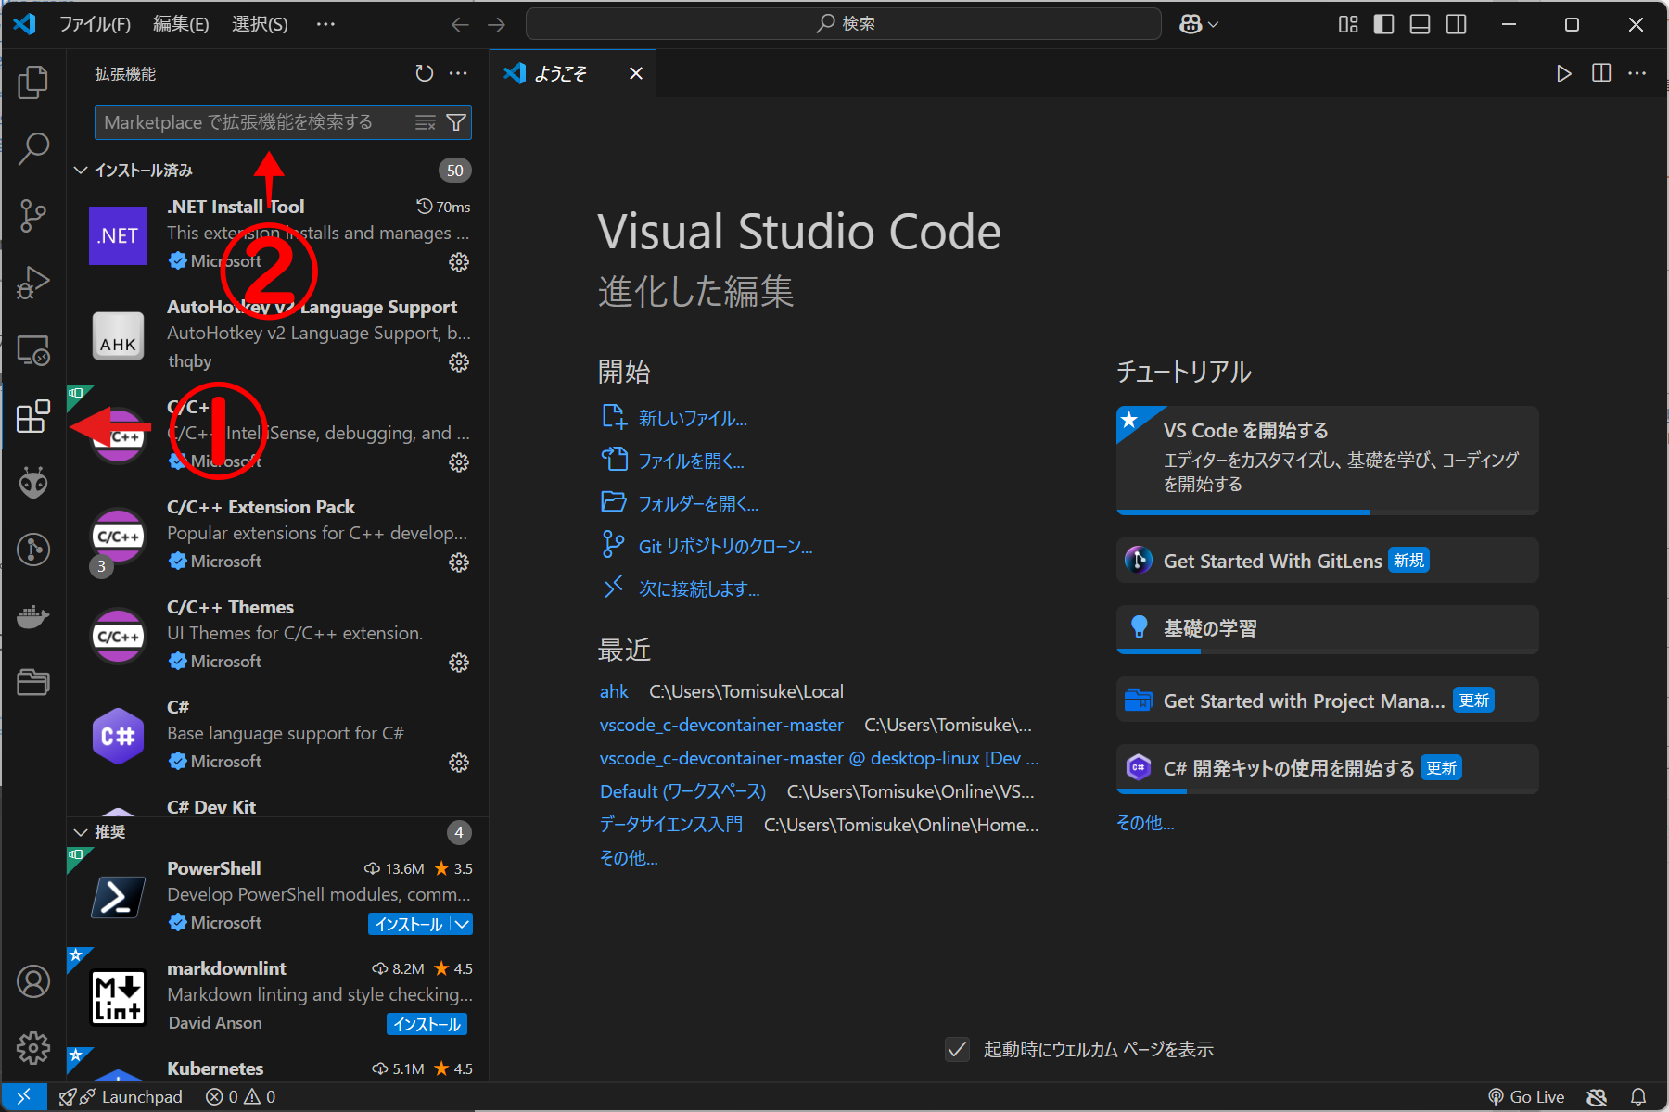The image size is (1669, 1112).
Task: Select the Search icon in the sidebar
Action: pos(33,148)
